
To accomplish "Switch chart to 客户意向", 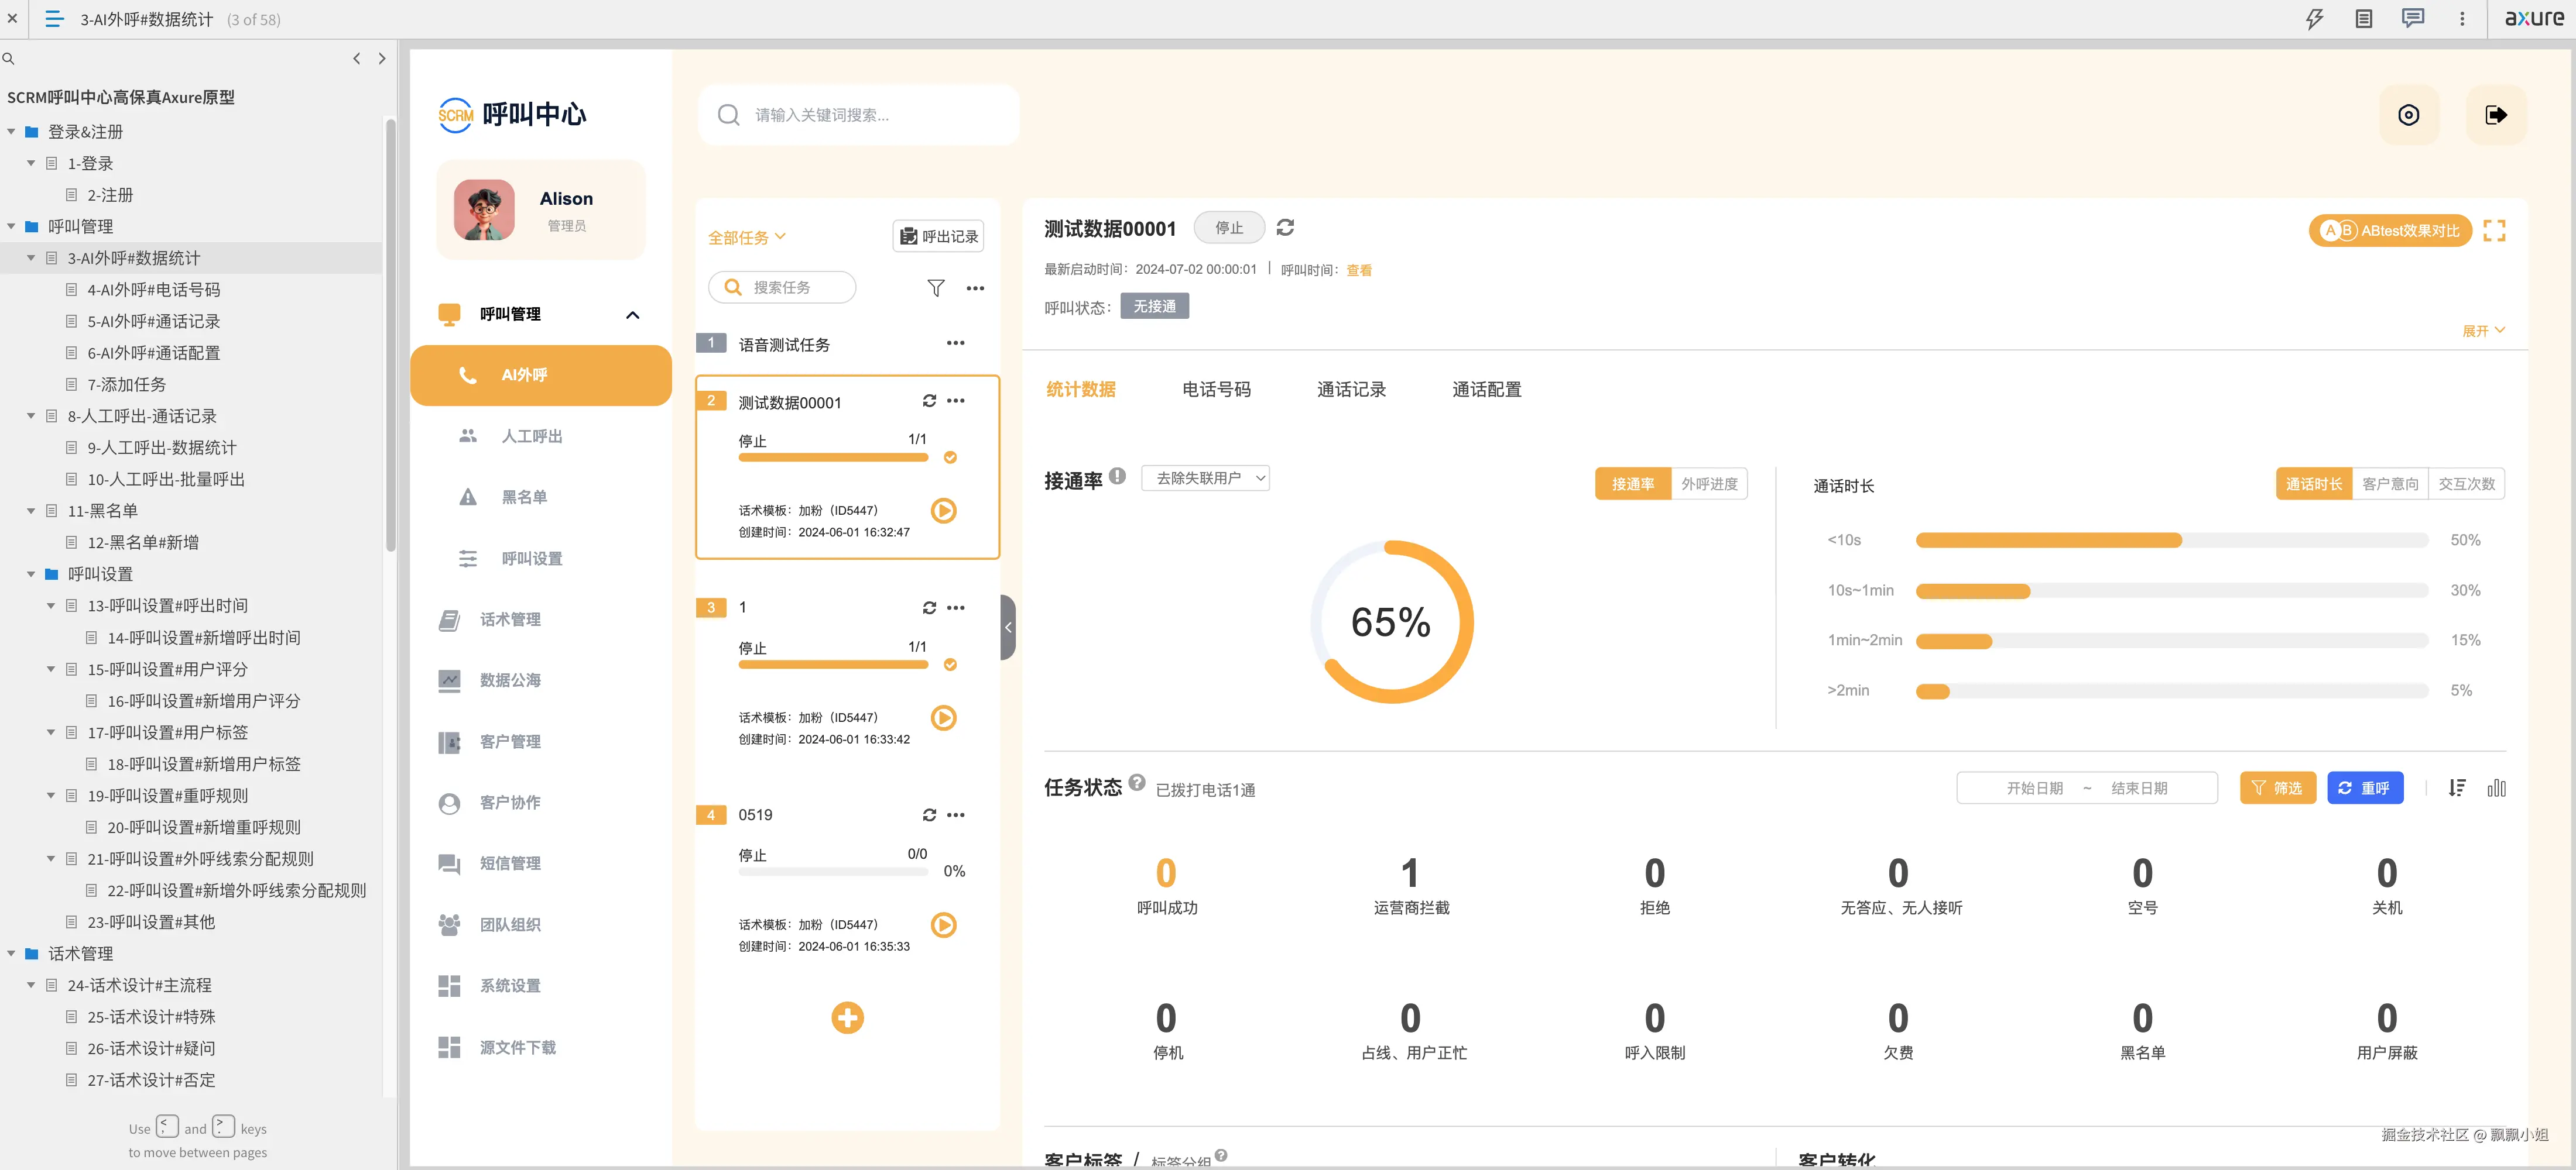I will click(2390, 484).
